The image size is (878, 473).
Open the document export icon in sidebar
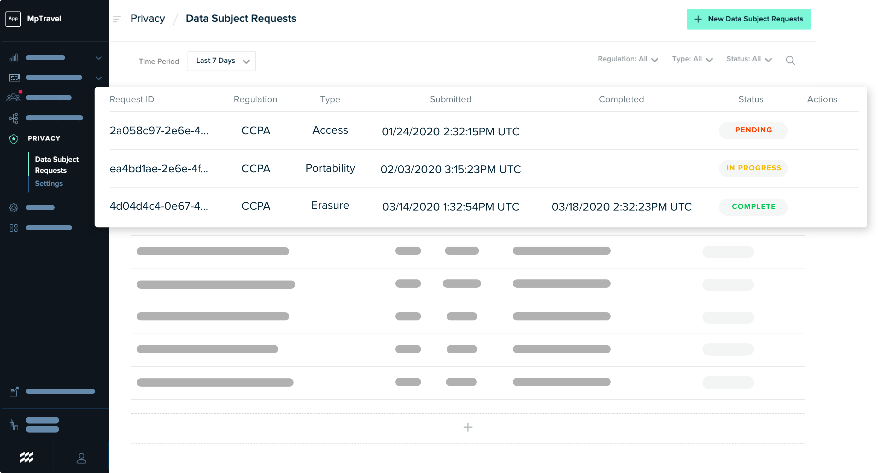pos(14,391)
